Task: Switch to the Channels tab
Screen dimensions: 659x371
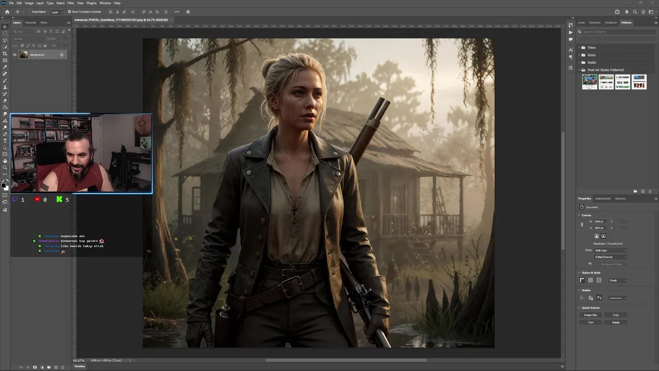Action: click(30, 23)
